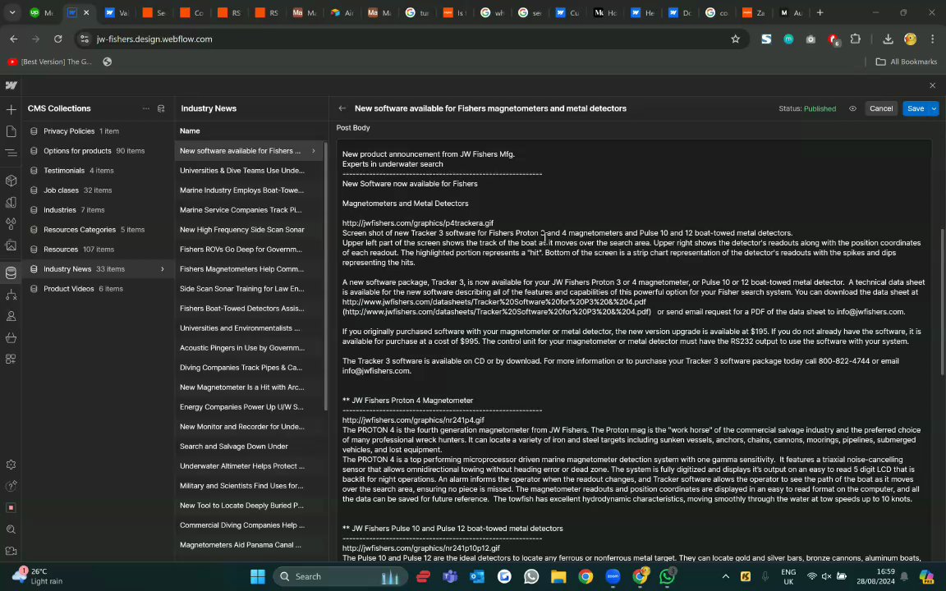The image size is (946, 591).
Task: Open Save dropdown arrow
Action: 934,108
